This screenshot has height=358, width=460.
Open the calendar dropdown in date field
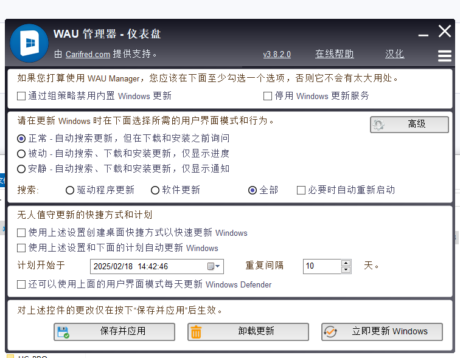click(214, 266)
